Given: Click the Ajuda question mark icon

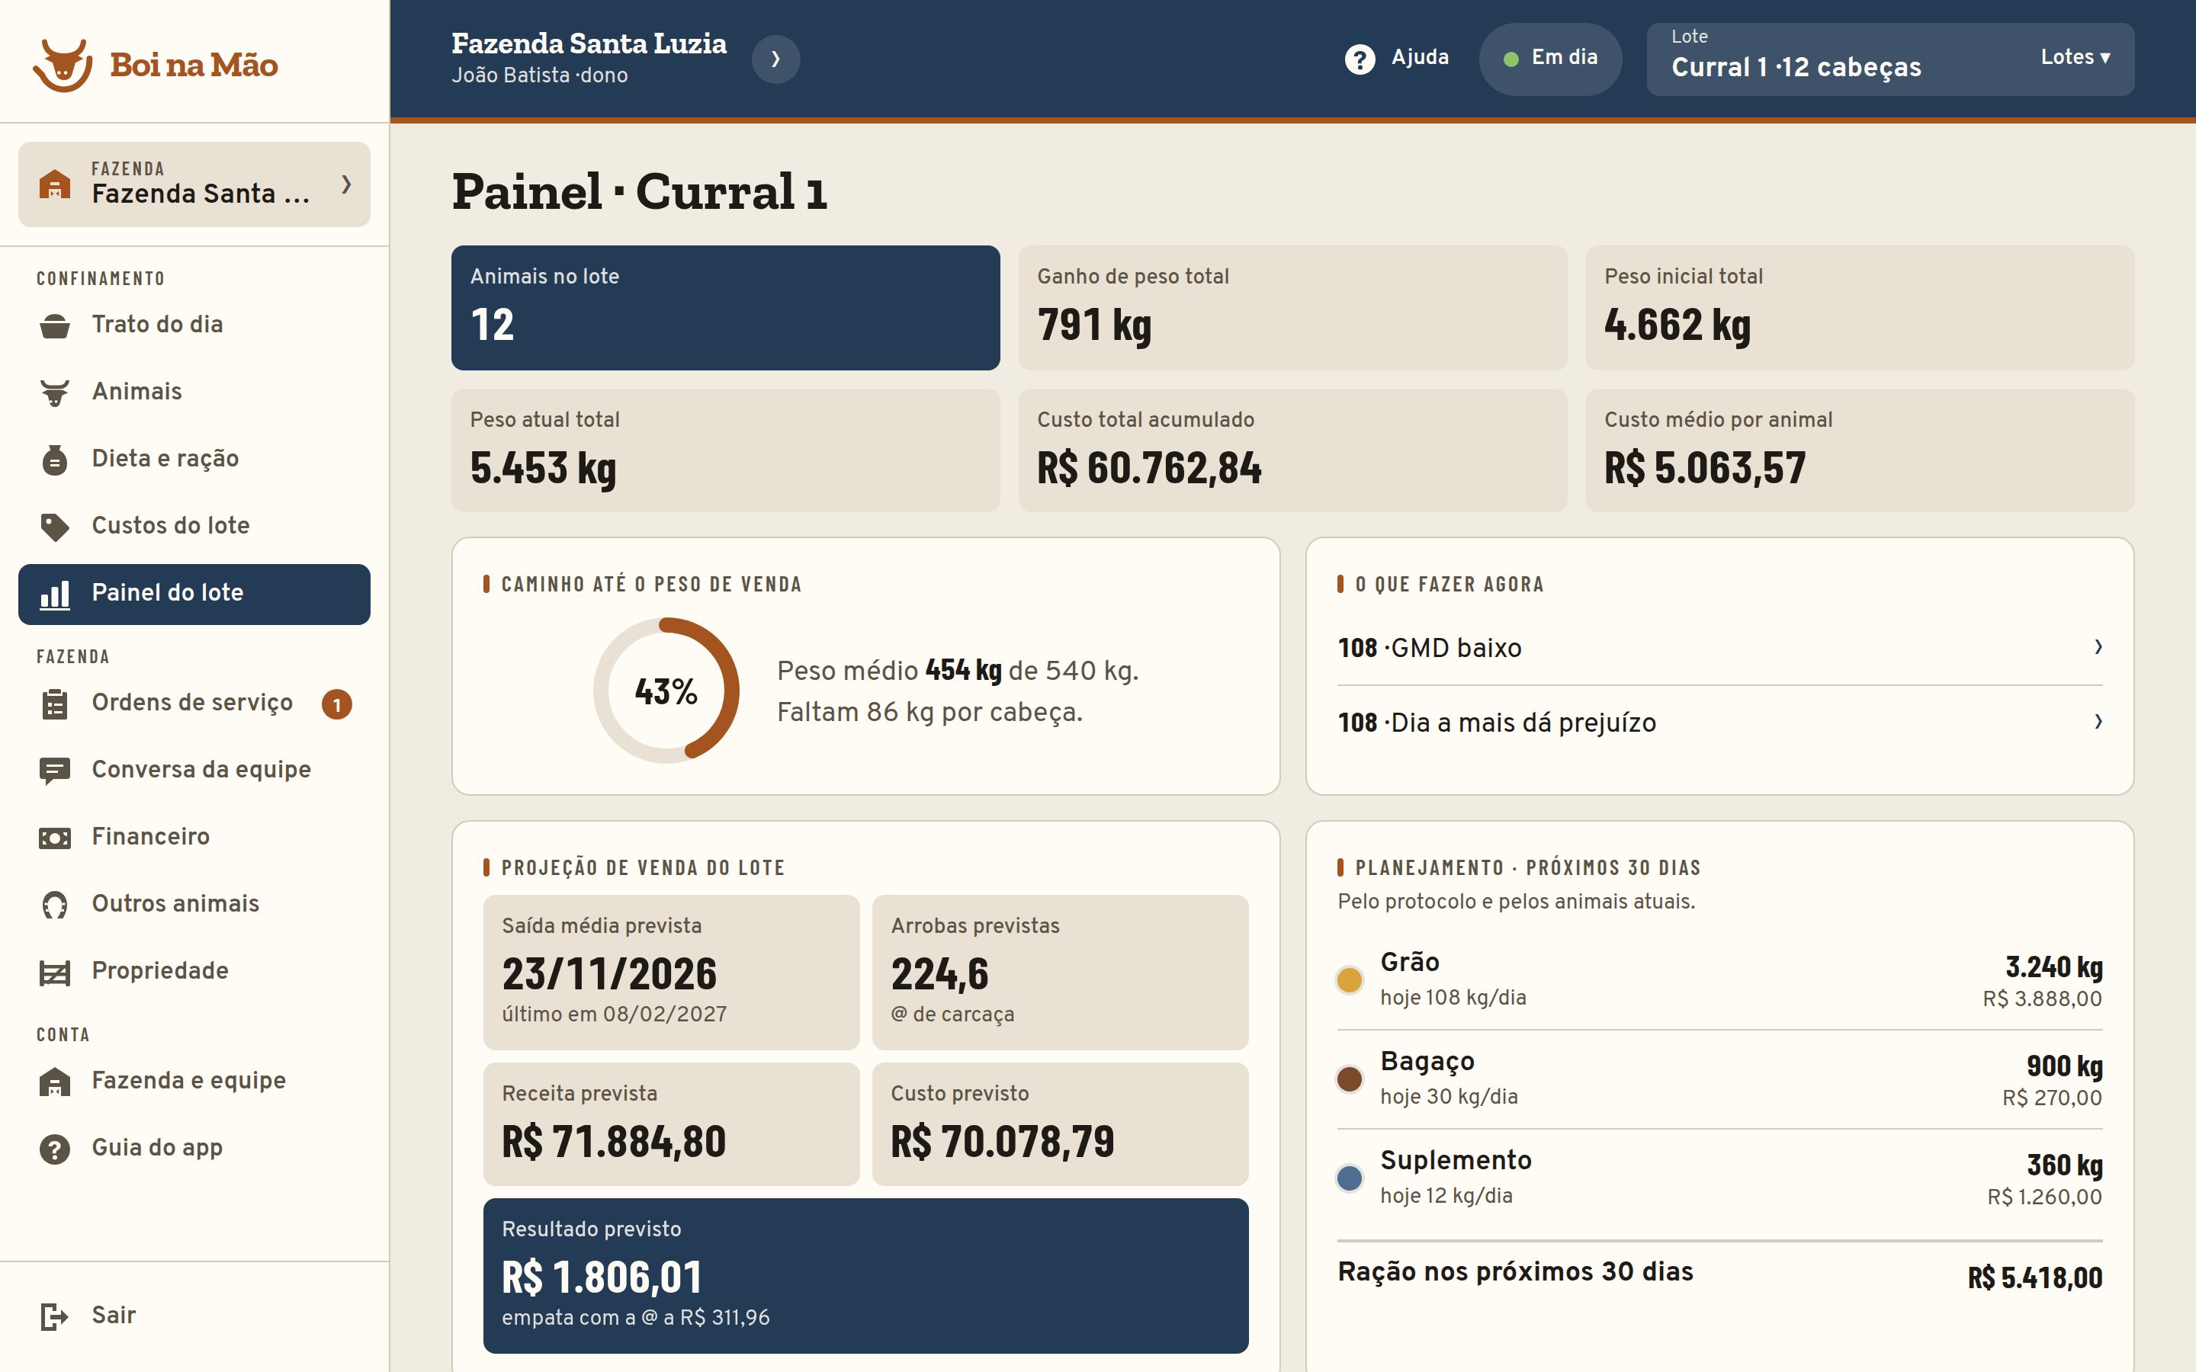Looking at the screenshot, I should point(1360,59).
